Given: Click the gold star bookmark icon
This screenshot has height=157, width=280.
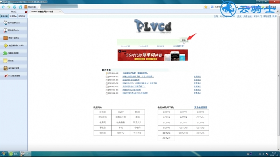Looking at the screenshot, I should point(206,7).
